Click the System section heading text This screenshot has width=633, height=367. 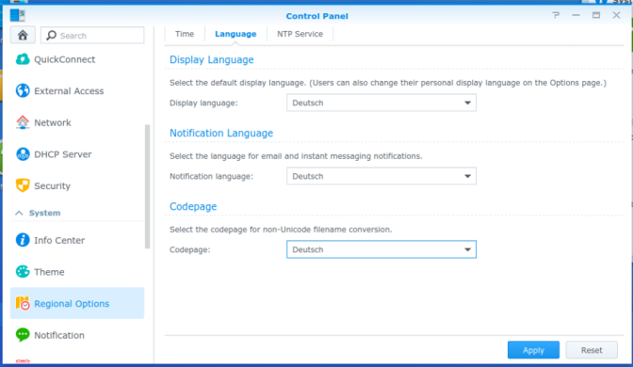click(x=45, y=213)
